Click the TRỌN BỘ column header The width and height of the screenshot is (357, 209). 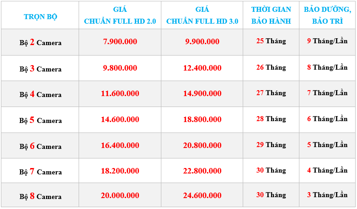40,16
